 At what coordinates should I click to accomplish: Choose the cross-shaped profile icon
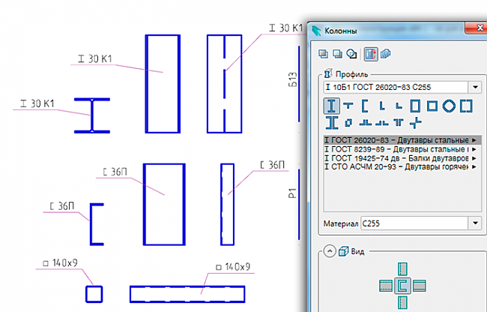[416, 123]
